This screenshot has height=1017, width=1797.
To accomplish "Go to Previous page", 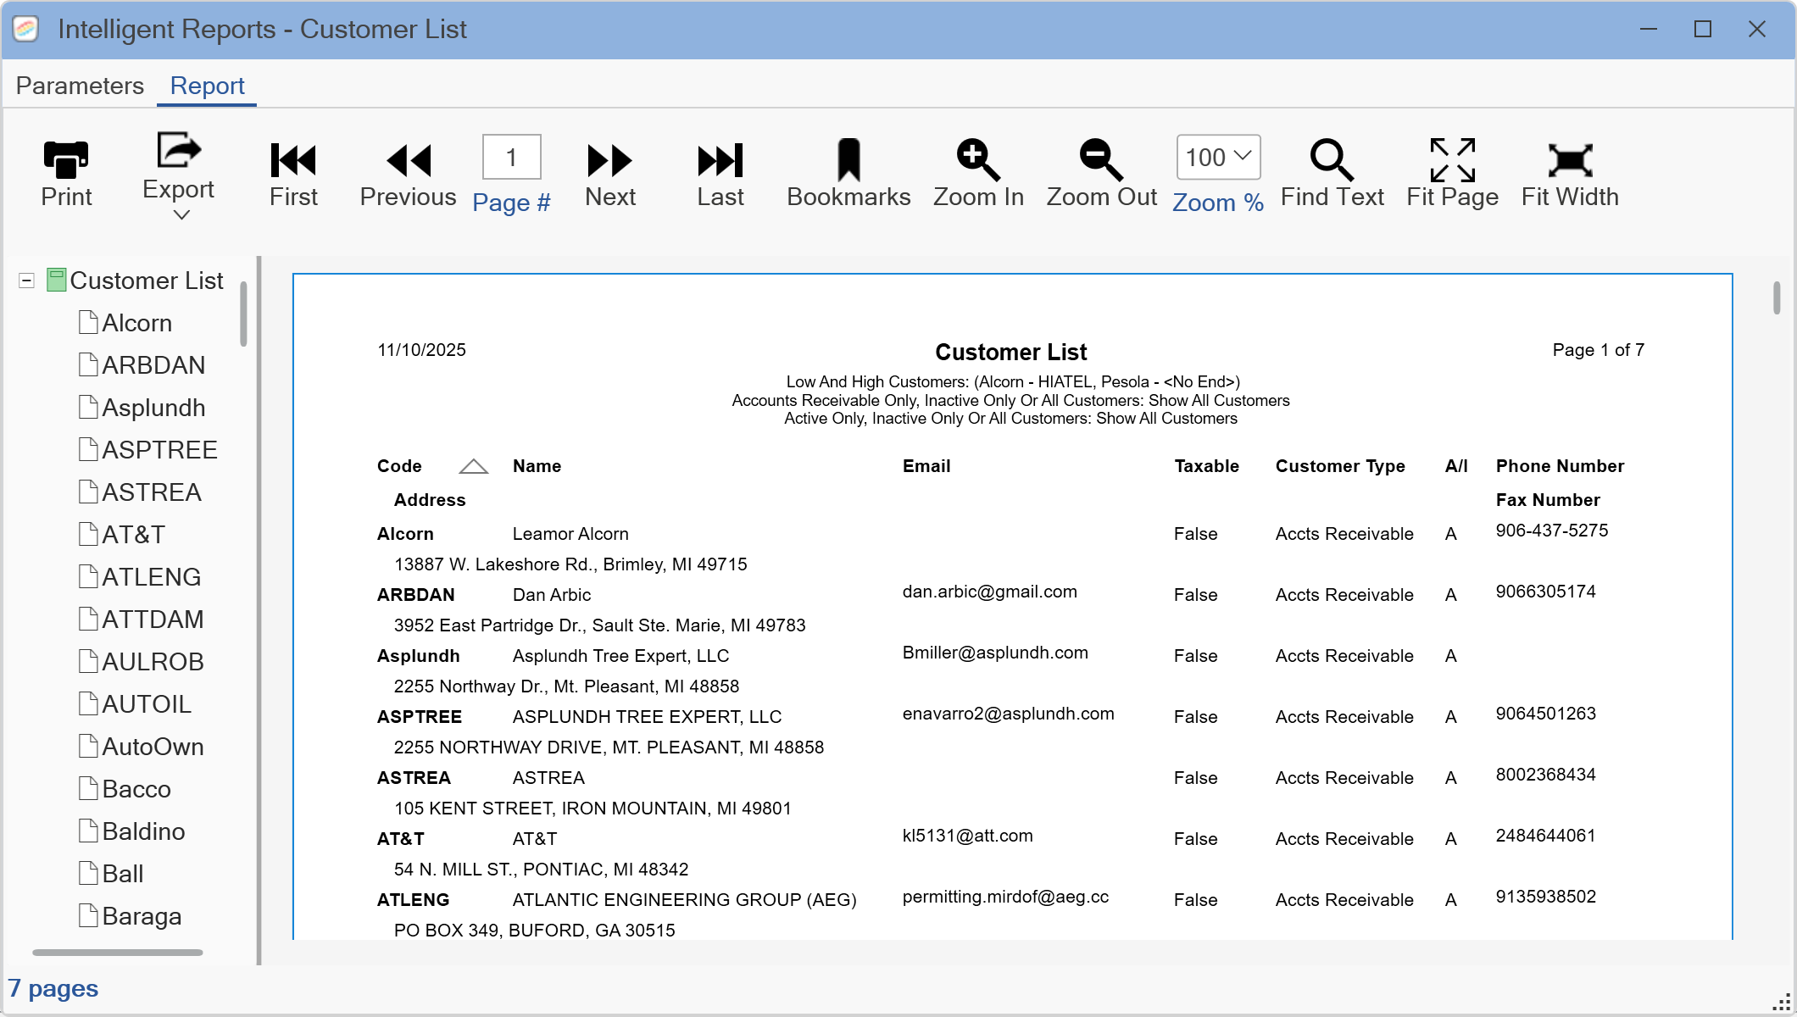I will click(408, 160).
